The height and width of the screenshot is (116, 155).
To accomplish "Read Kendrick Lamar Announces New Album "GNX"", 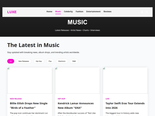I will [75, 105].
